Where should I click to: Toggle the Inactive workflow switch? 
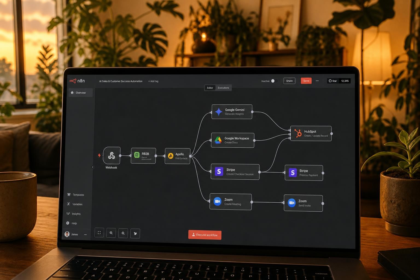(x=274, y=81)
